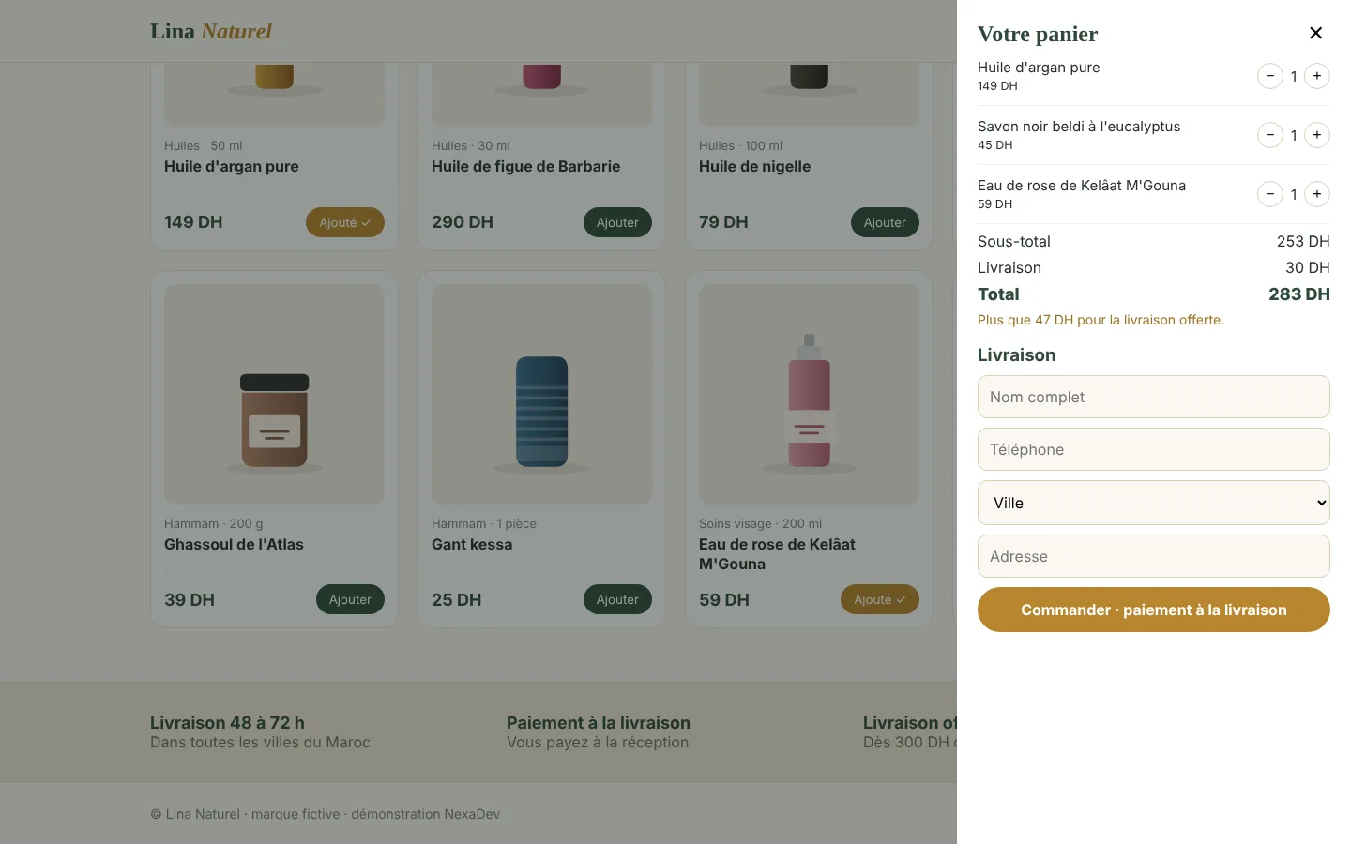Increase quantity of Savon noir beldi
This screenshot has height=844, width=1351.
[x=1317, y=135]
